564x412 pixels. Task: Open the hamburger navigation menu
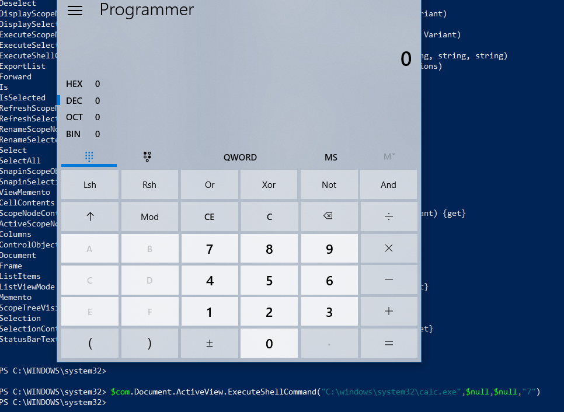coord(75,11)
